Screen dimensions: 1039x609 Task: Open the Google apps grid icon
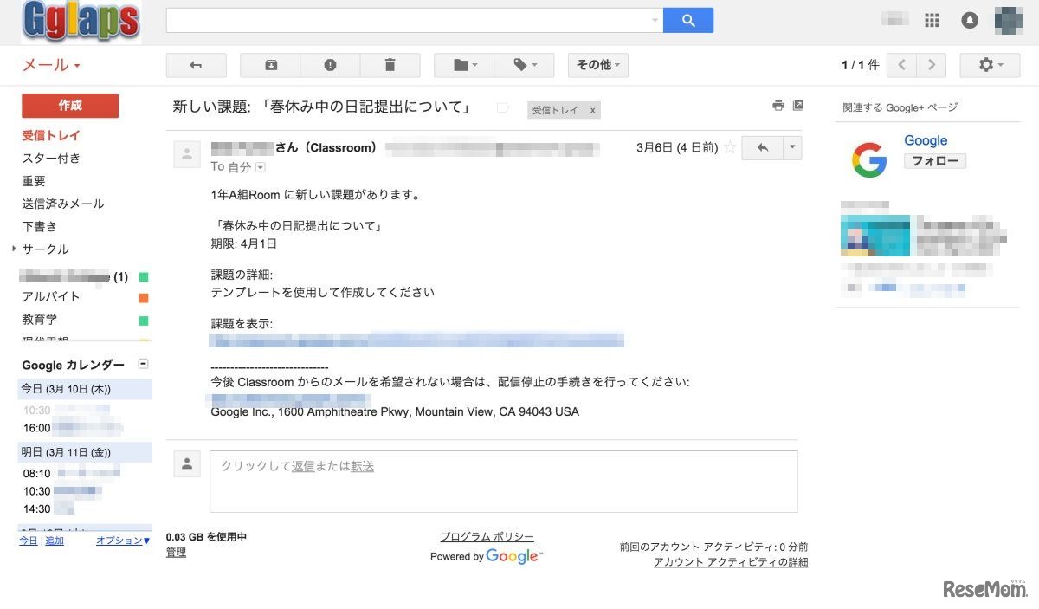(932, 20)
